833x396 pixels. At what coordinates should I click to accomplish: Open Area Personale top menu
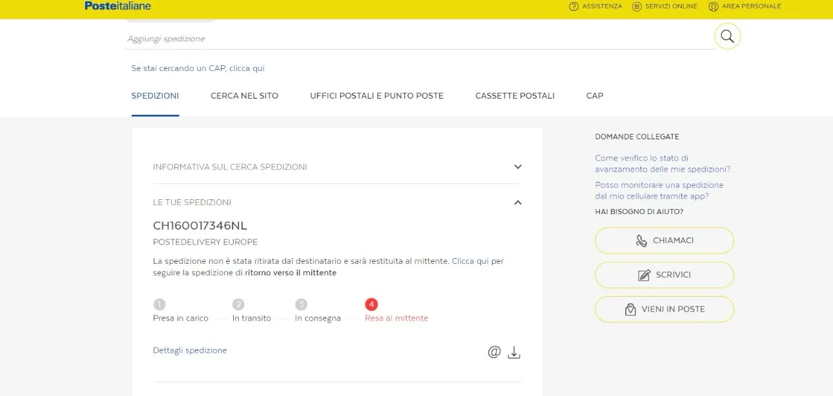(x=745, y=6)
